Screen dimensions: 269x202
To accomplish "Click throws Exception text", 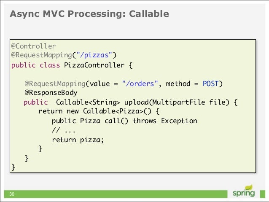I will (x=165, y=121).
